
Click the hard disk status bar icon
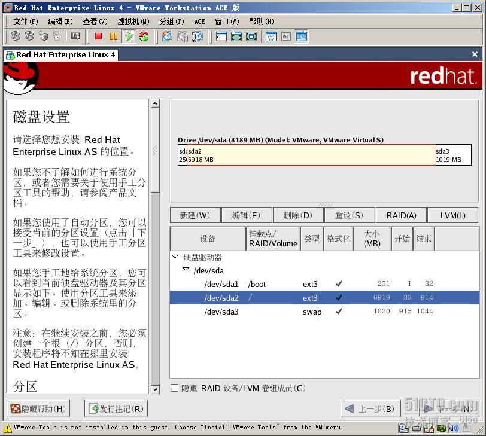tap(417, 429)
